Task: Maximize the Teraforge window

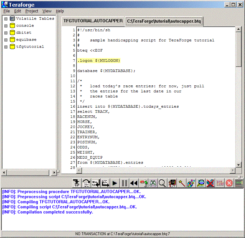Action: click(x=233, y=5)
